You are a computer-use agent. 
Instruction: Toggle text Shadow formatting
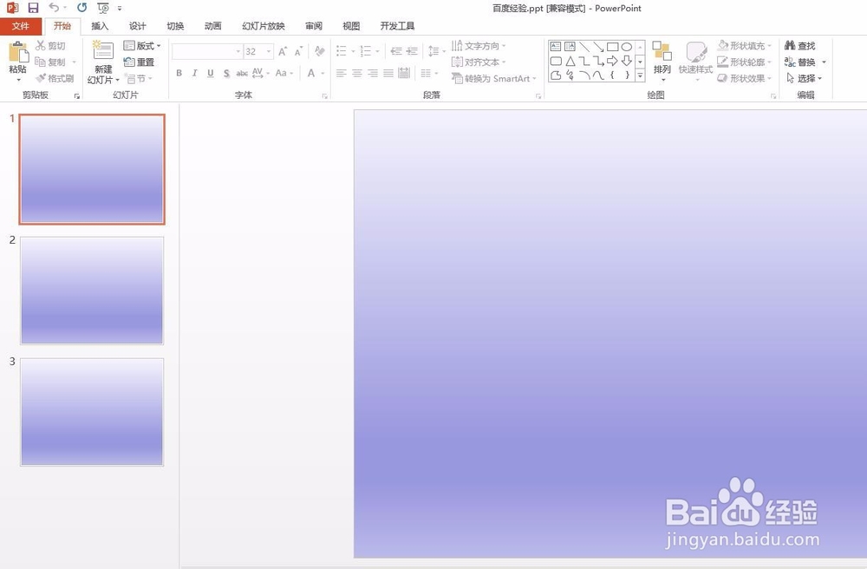coord(226,73)
